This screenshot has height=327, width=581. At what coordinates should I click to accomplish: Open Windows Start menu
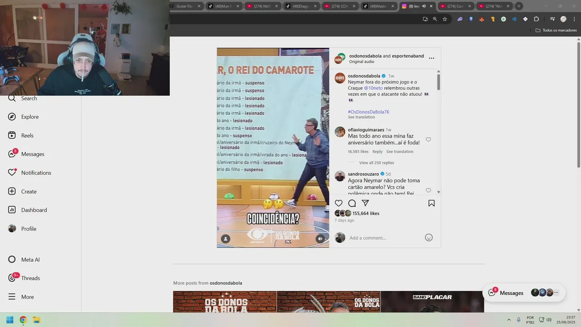click(10, 320)
